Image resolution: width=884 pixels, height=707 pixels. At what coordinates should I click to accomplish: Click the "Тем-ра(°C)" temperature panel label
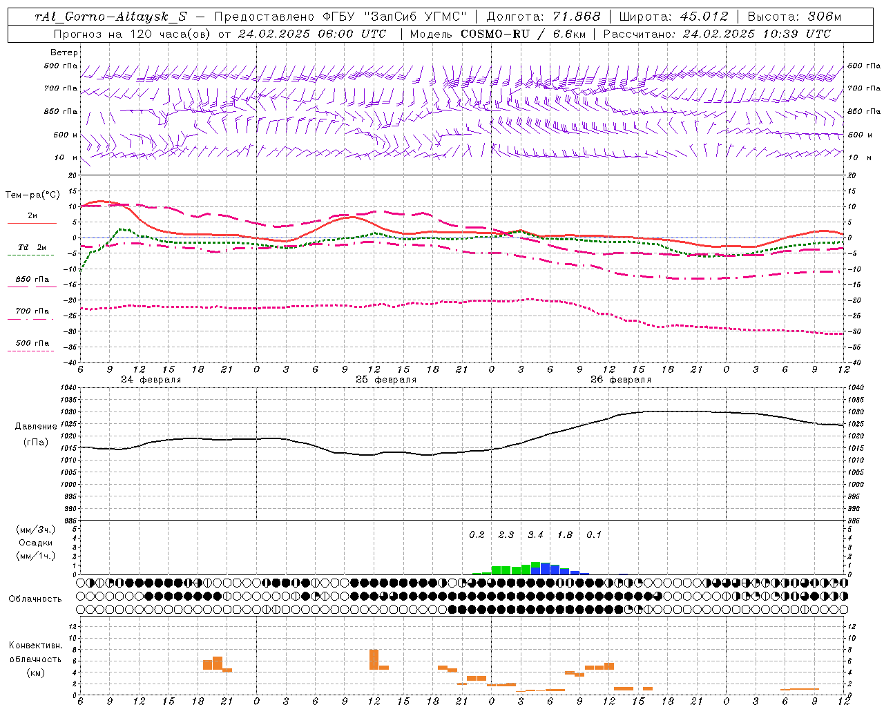pos(32,195)
